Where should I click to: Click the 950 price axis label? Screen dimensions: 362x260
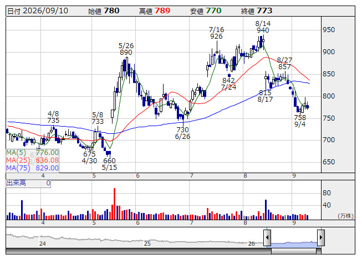pyautogui.click(x=329, y=30)
